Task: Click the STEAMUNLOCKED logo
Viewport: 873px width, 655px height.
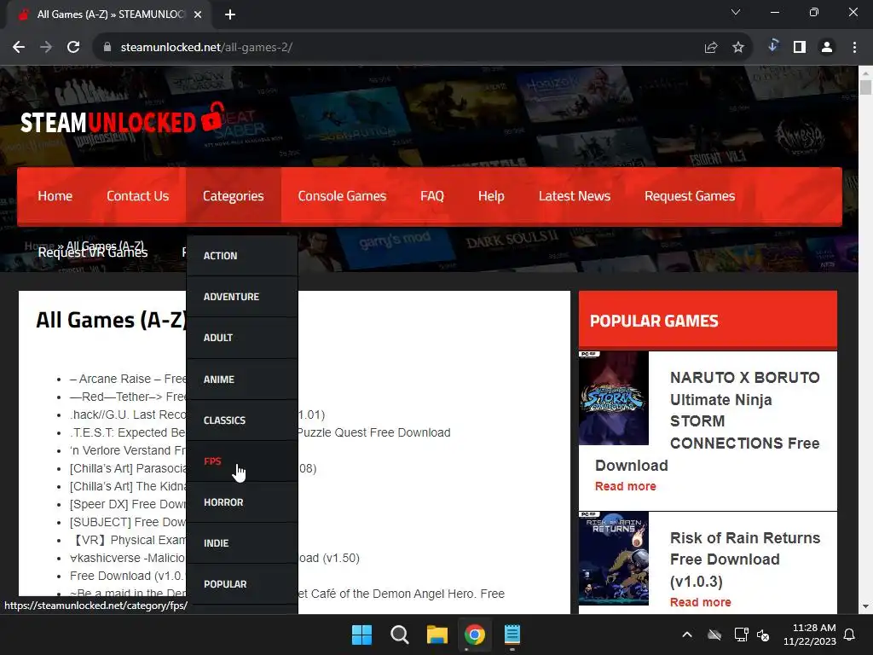Action: point(123,119)
